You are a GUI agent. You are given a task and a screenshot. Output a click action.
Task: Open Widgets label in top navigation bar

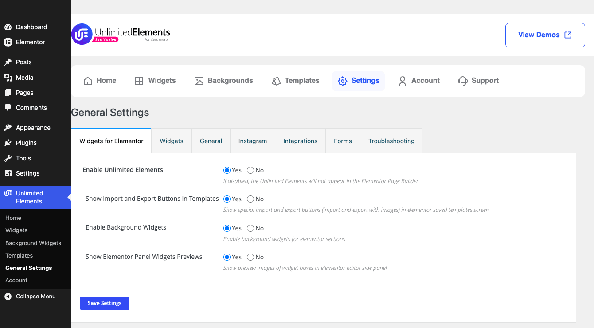pyautogui.click(x=162, y=81)
